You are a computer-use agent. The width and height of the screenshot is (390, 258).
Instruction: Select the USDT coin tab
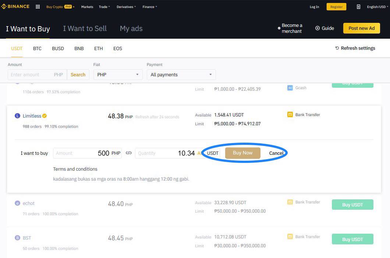click(x=17, y=48)
